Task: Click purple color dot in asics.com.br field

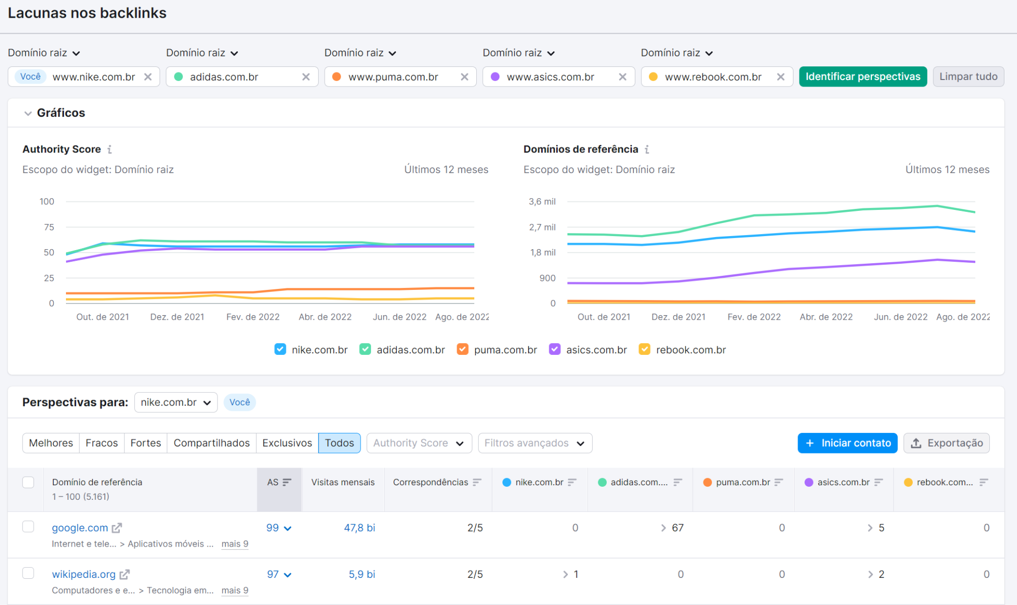Action: point(495,77)
